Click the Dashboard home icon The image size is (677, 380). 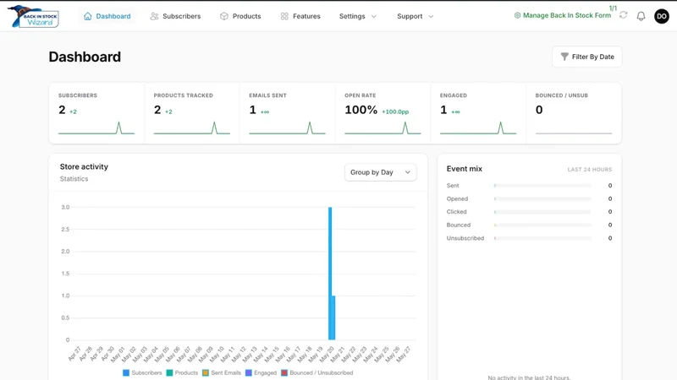click(88, 16)
